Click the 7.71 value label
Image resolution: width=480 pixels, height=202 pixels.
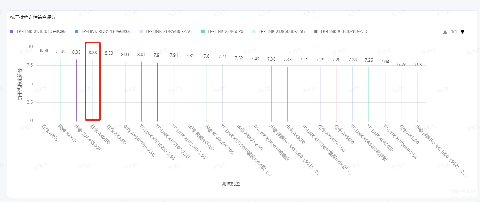(x=223, y=57)
